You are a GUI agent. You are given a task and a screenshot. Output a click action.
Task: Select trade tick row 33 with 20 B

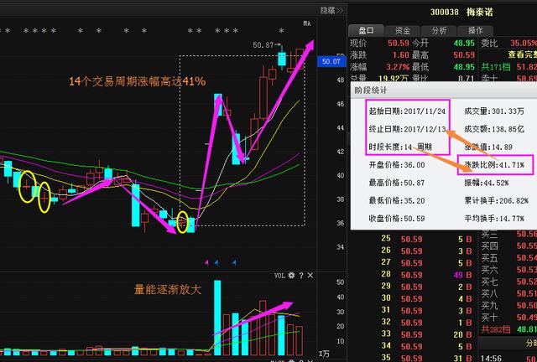pos(427,334)
